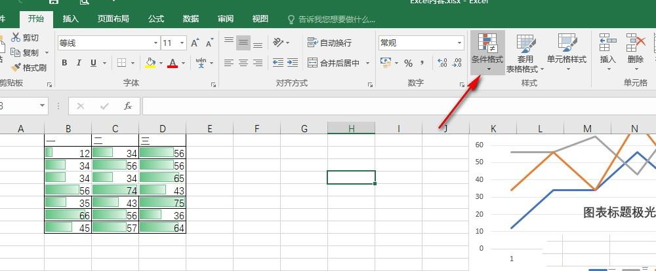The image size is (656, 271).
Task: Click the 格式刷 Format Painter tool
Action: pos(28,67)
